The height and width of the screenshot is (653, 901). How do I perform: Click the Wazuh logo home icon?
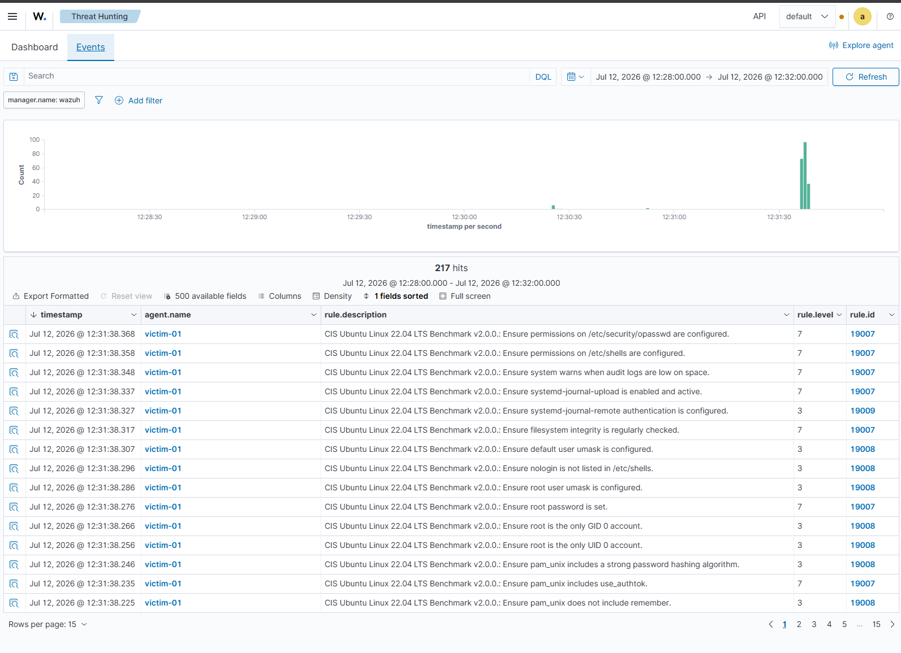(40, 16)
